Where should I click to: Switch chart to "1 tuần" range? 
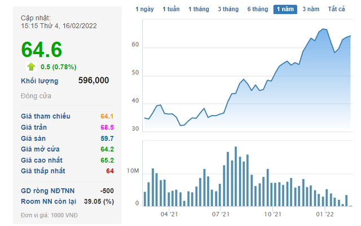pos(171,9)
